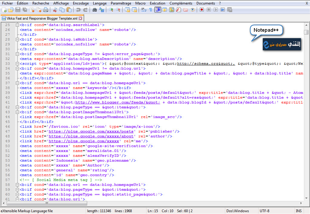
Task: Play the recorded macro
Action: pos(216,10)
